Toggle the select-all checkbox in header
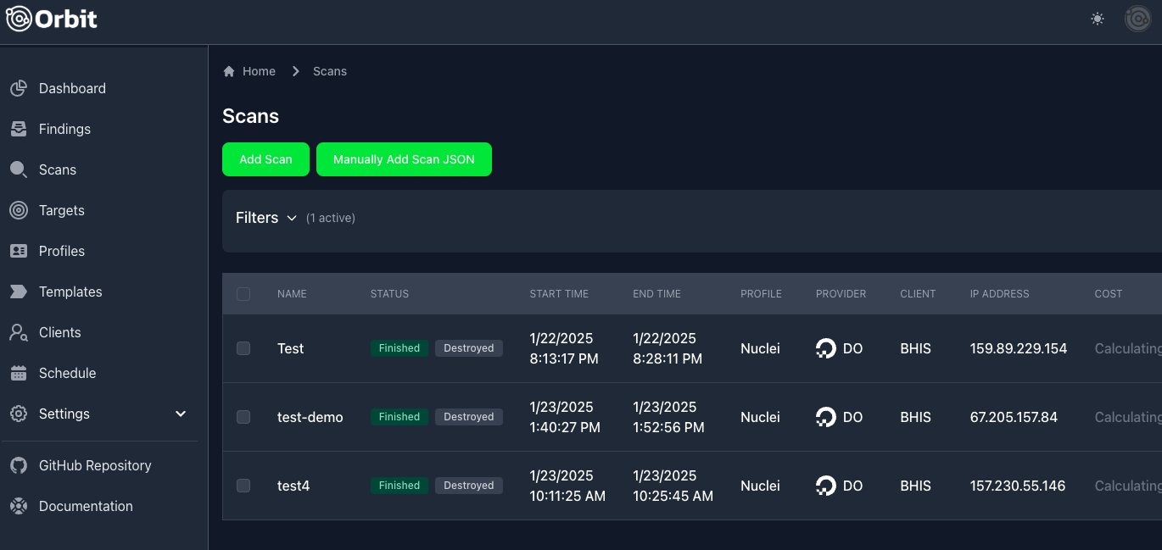 [243, 294]
